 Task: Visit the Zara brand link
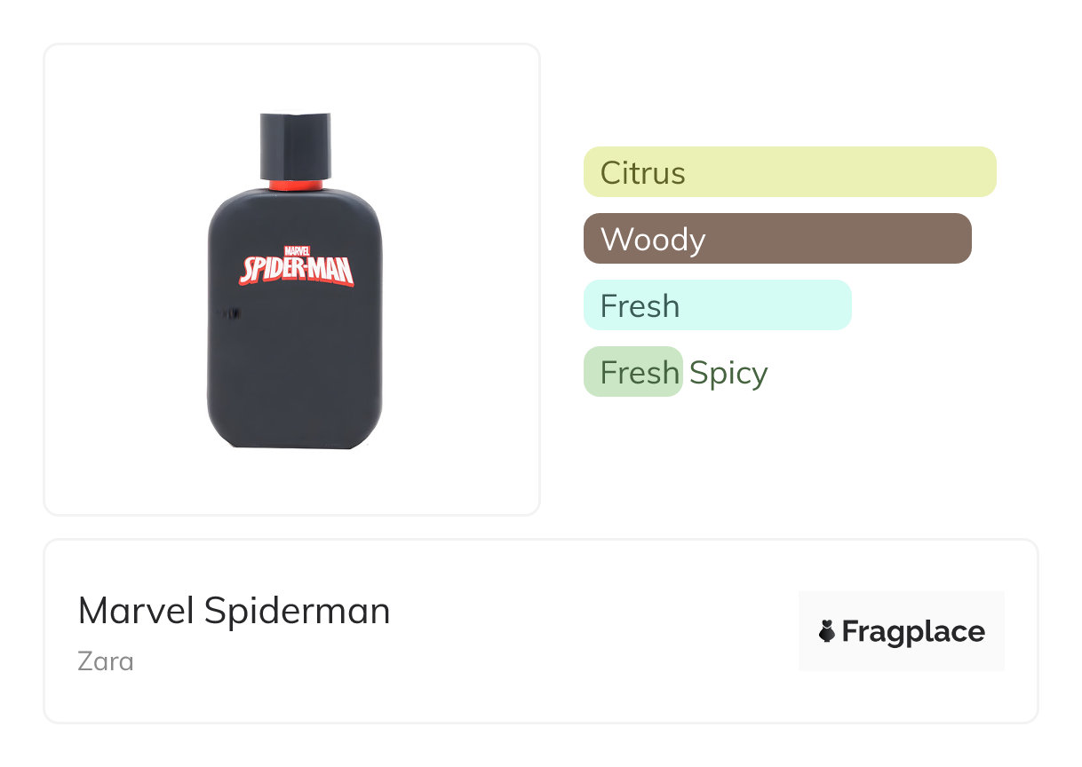tap(106, 661)
